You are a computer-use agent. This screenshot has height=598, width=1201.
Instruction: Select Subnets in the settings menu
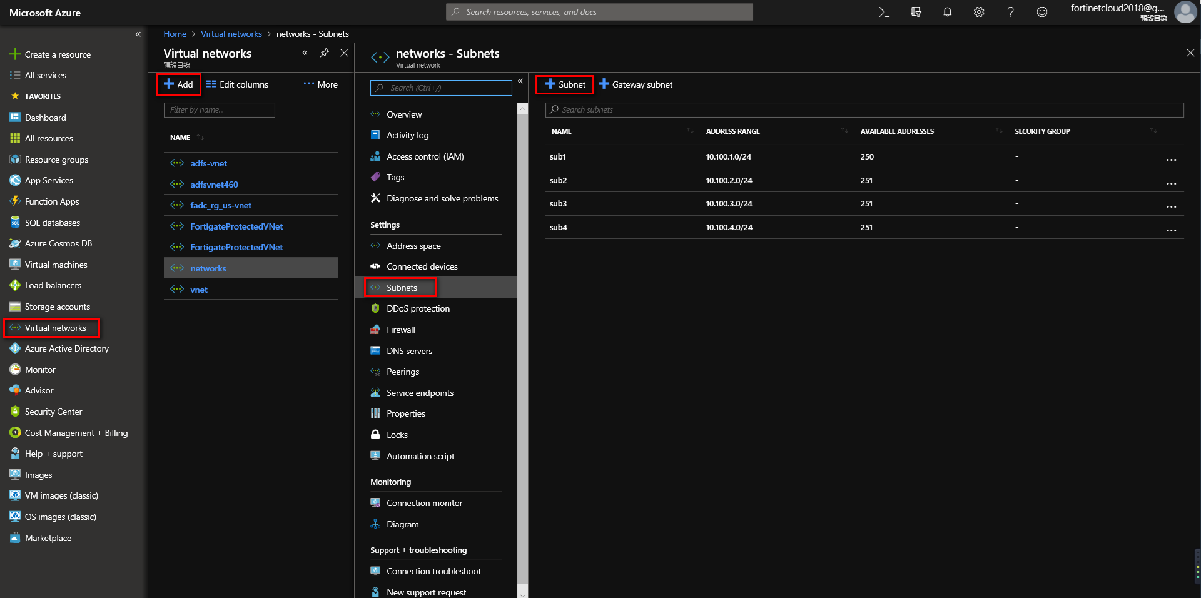coord(401,287)
